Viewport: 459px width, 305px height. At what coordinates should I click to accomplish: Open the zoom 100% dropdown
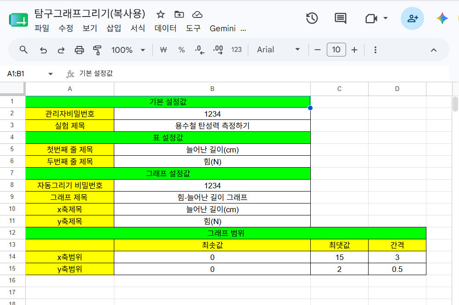128,50
